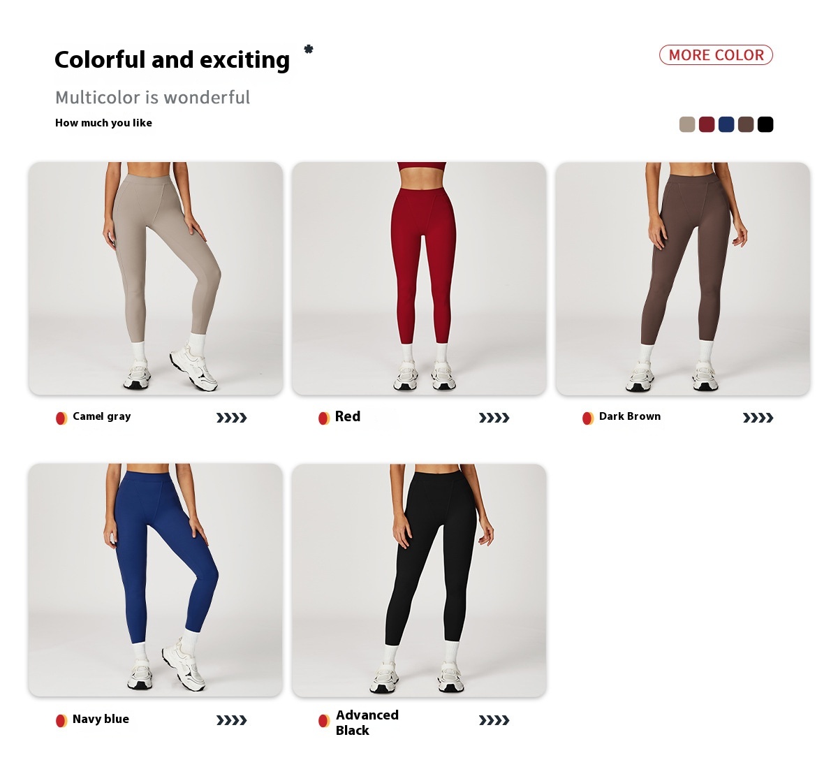838x774 pixels.
Task: Click the red dot beside Camel gray
Action: (61, 418)
